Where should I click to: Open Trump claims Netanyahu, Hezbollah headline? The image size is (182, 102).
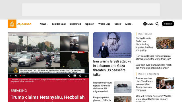point(47,98)
